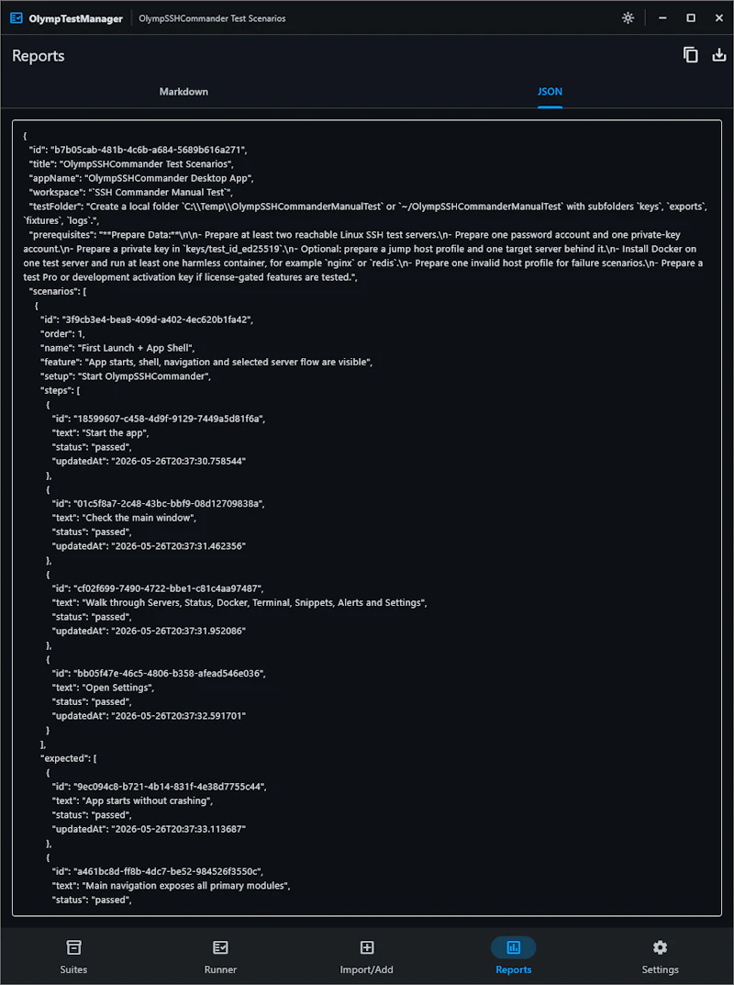Click the Import/Add label in bottom navigation
This screenshot has width=734, height=985.
367,969
